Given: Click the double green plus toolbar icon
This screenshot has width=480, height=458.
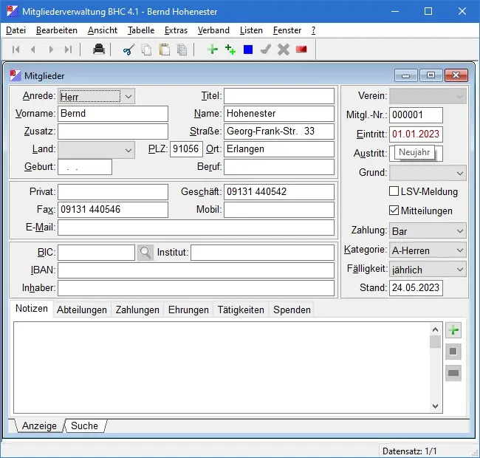Looking at the screenshot, I should [230, 49].
